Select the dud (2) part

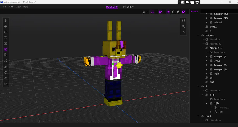(213, 27)
